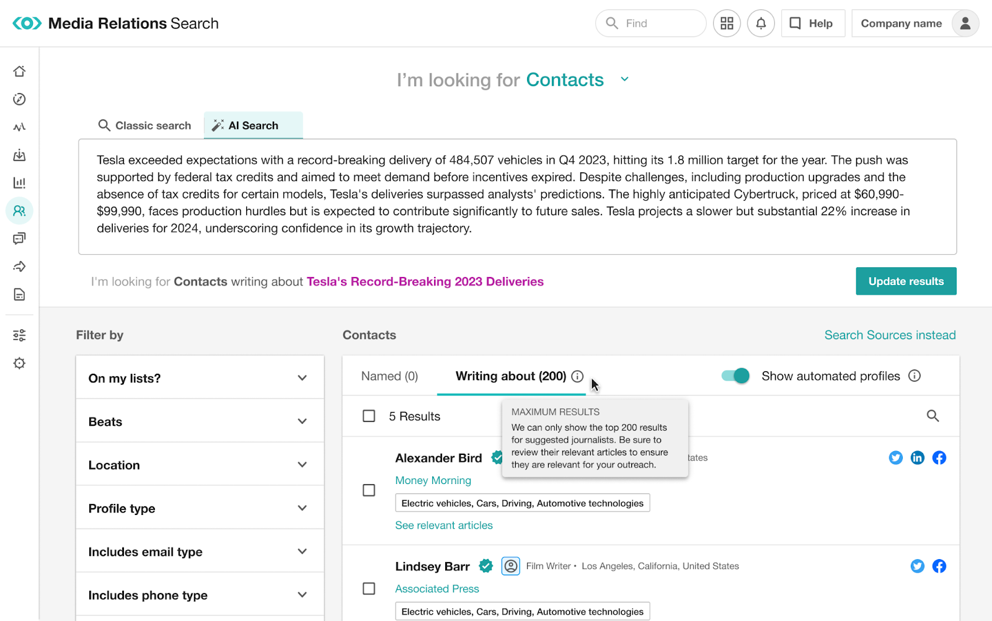Viewport: 992px width, 621px height.
Task: Open the compass Discover sidebar icon
Action: coord(19,99)
